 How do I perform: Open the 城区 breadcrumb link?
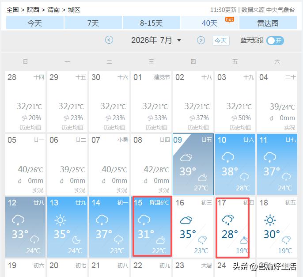click(x=74, y=10)
